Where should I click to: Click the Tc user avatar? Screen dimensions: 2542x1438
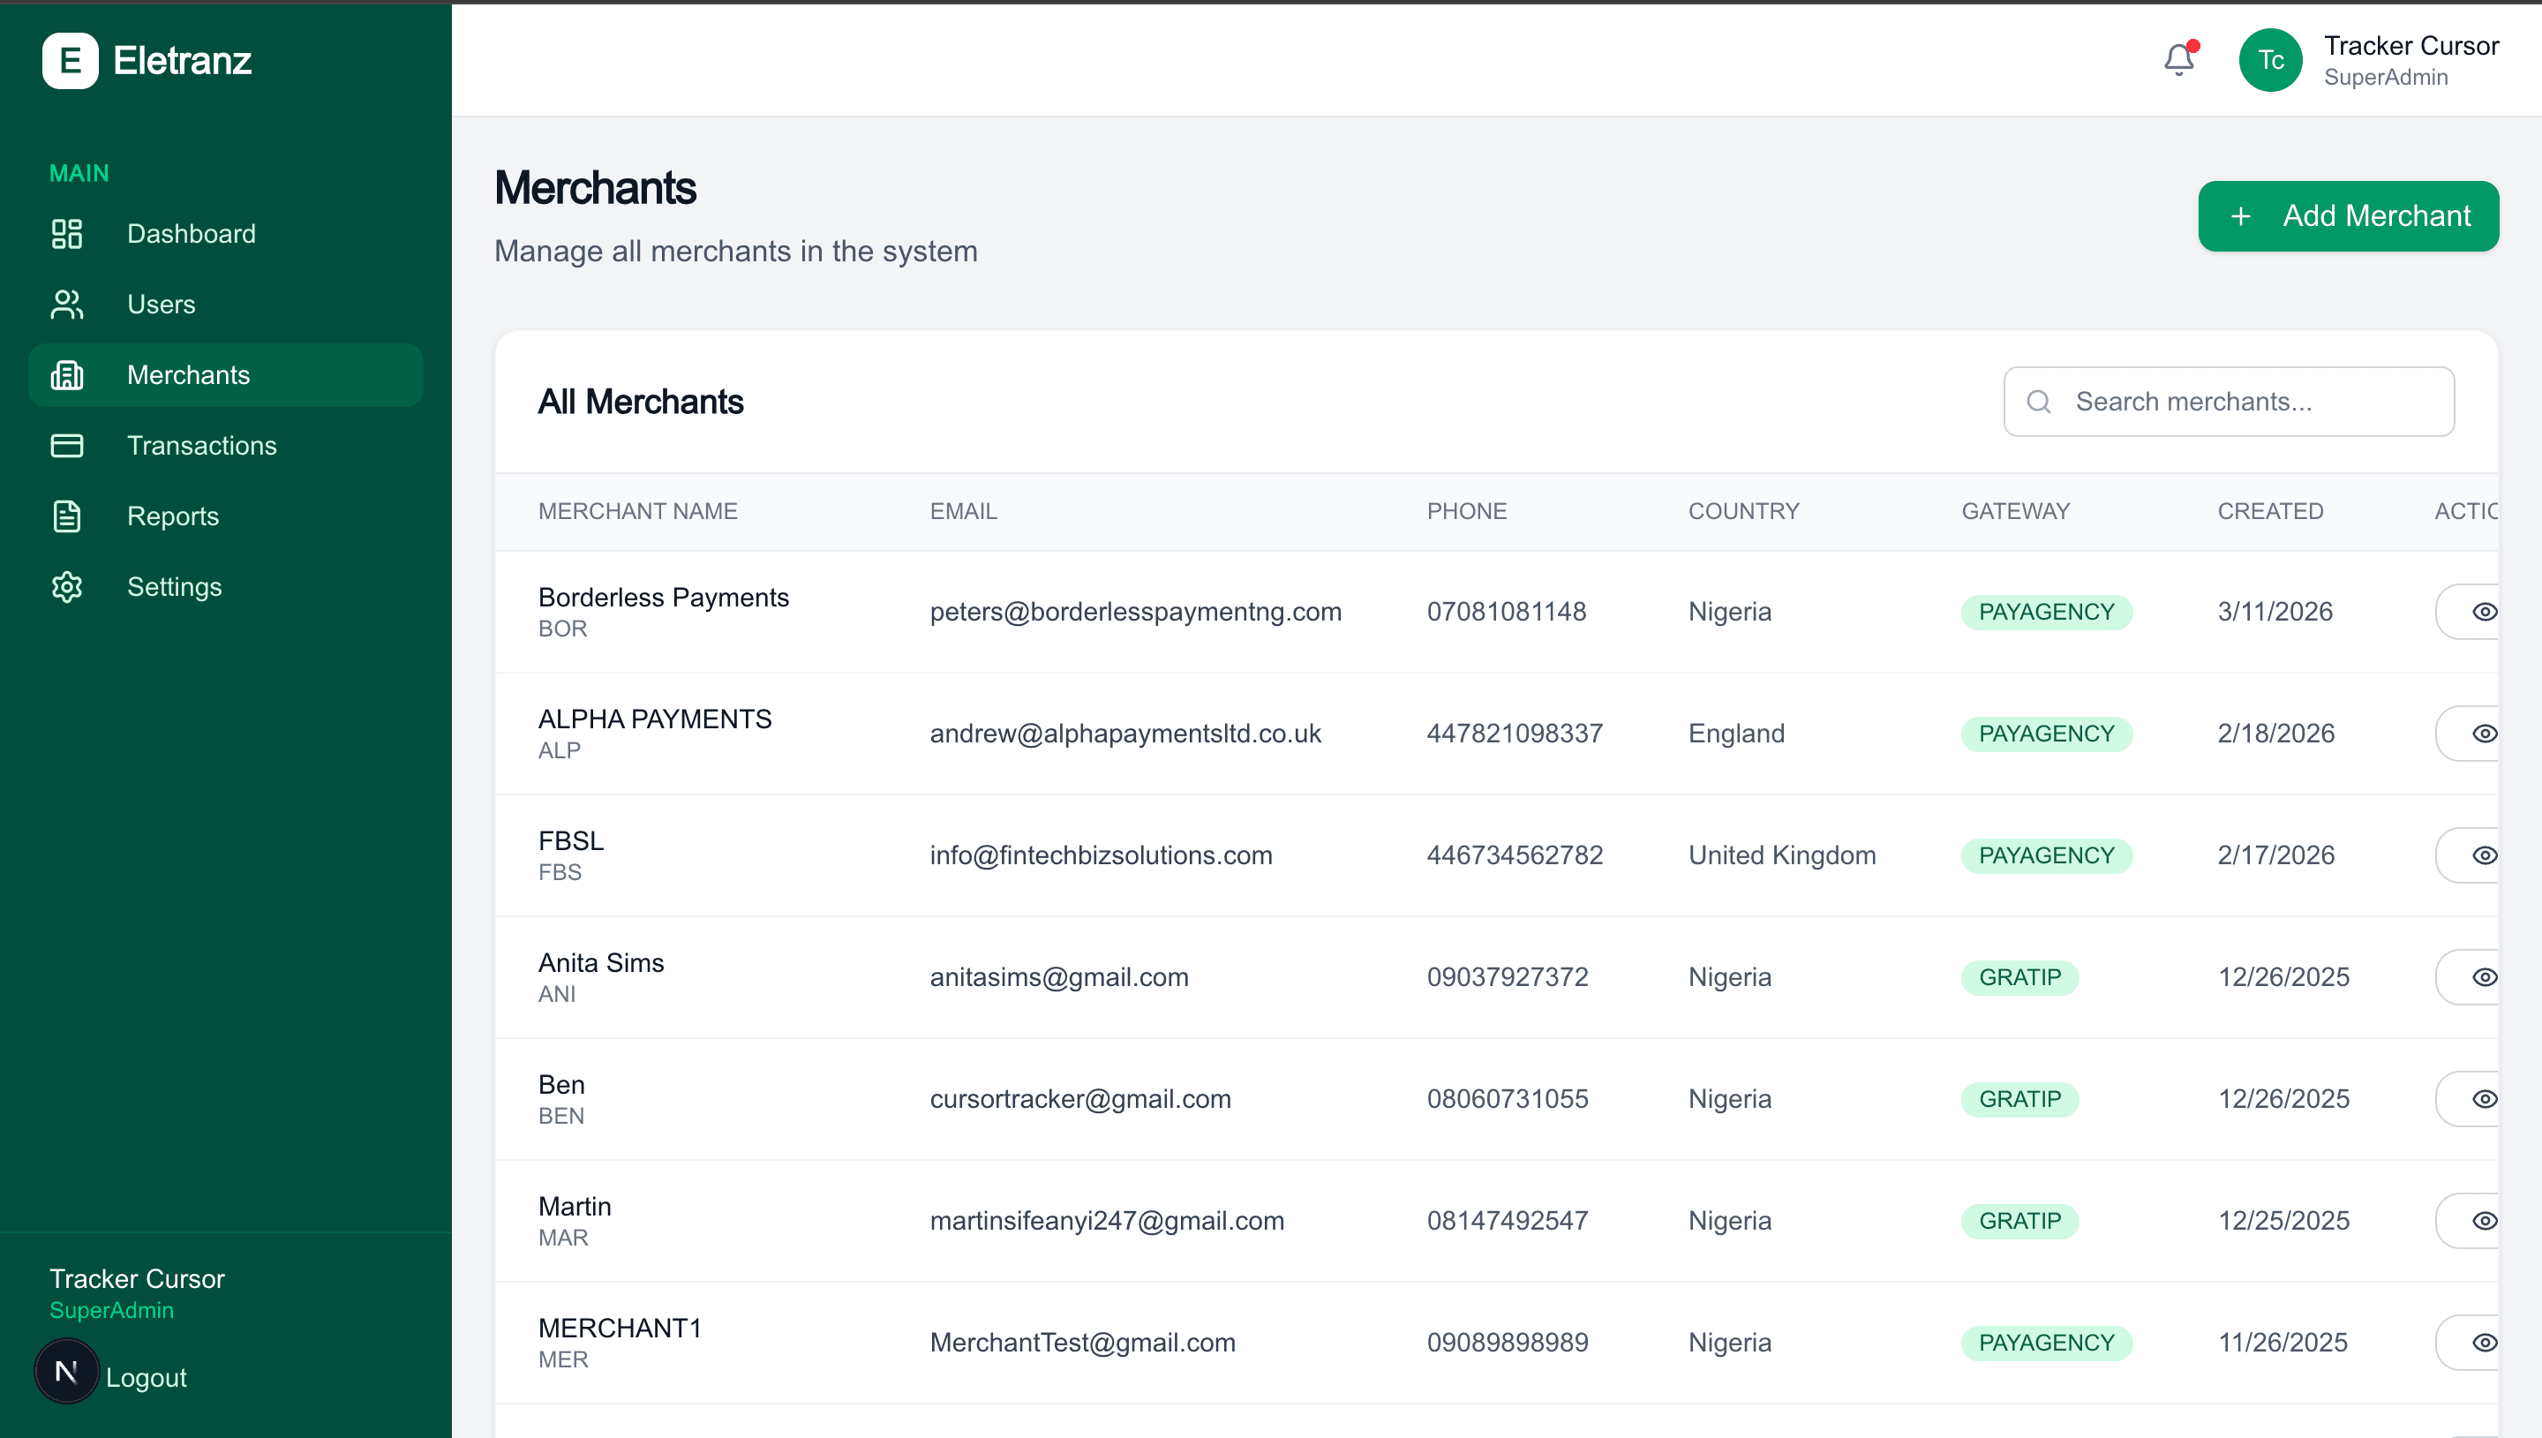coord(2269,60)
